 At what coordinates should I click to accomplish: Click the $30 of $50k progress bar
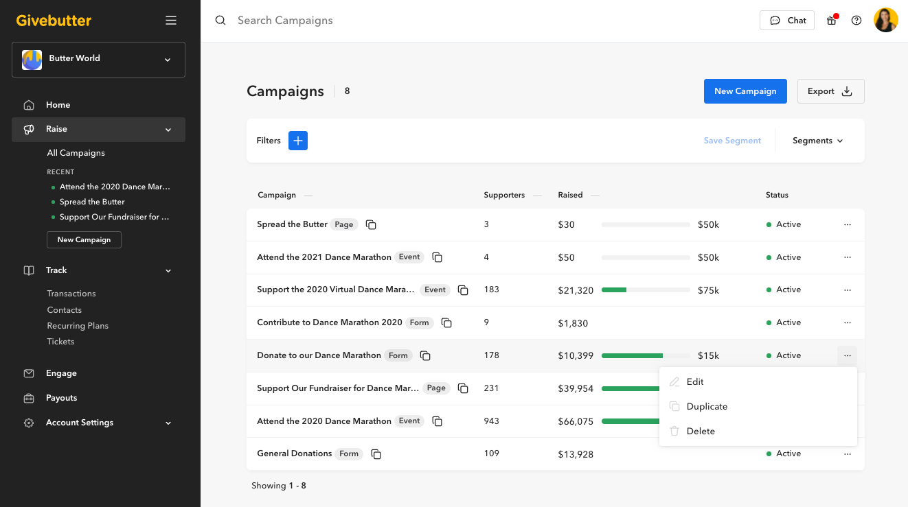point(646,224)
